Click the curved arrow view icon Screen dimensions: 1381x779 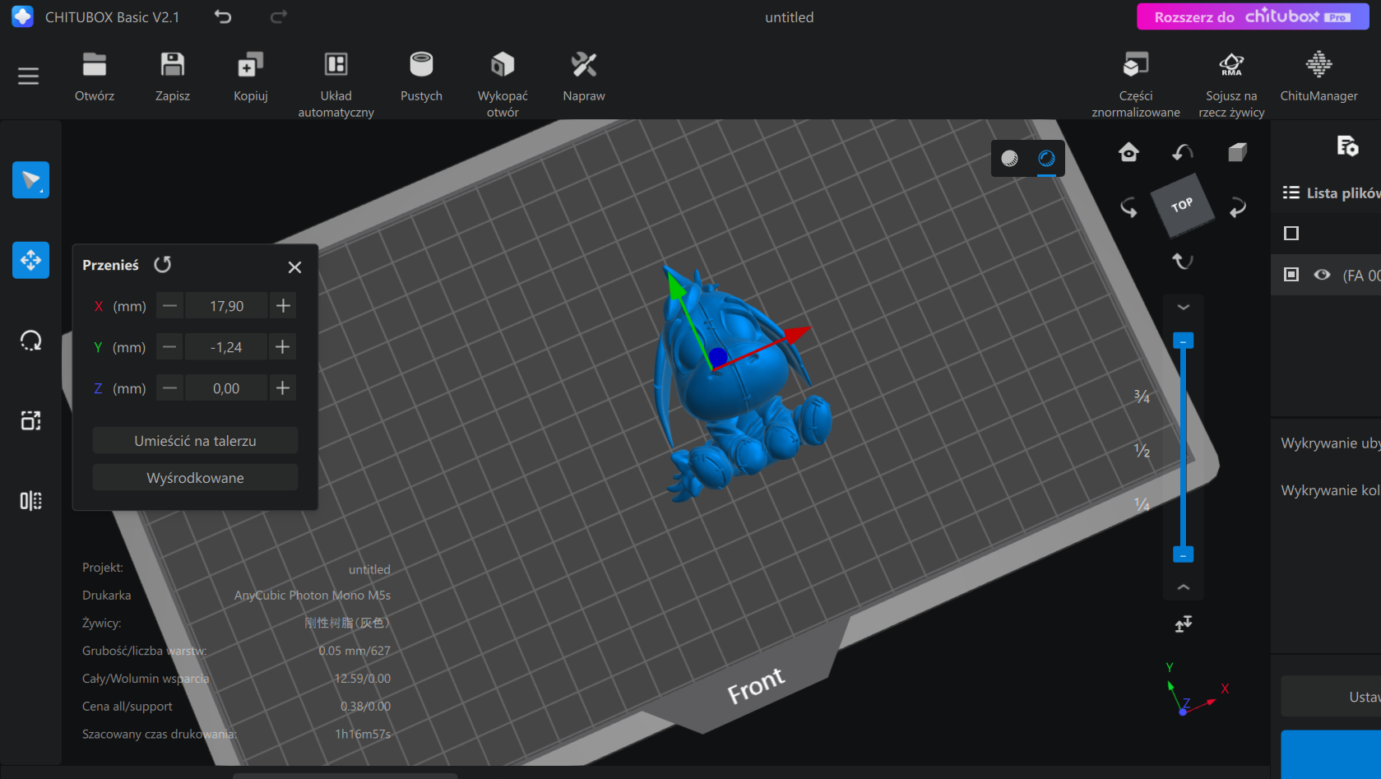(x=1183, y=152)
